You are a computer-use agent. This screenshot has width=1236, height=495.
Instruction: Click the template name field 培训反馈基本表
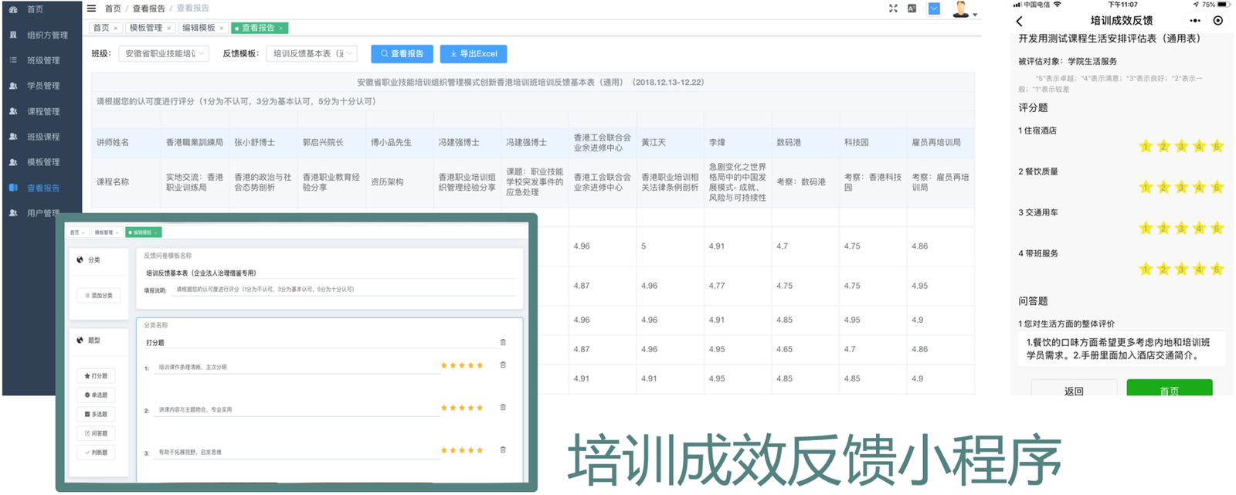pyautogui.click(x=329, y=273)
